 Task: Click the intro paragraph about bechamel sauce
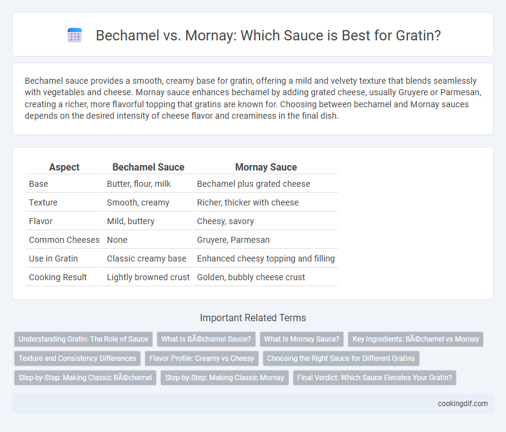[253, 98]
